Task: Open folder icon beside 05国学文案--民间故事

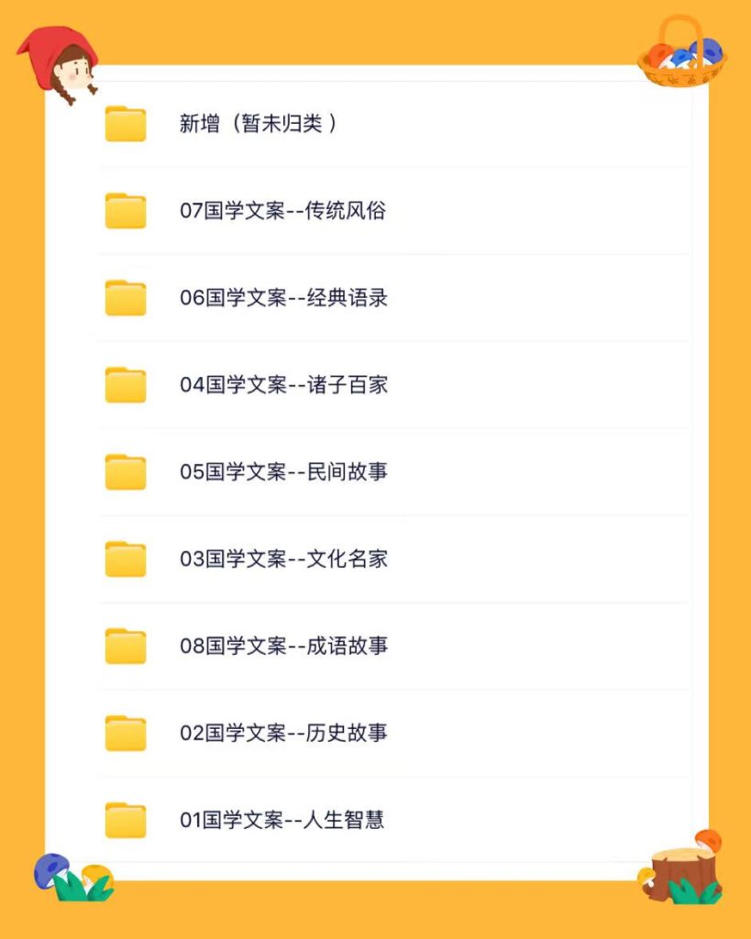Action: click(x=126, y=472)
